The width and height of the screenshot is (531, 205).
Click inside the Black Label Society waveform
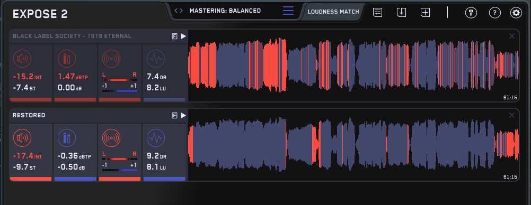click(353, 65)
